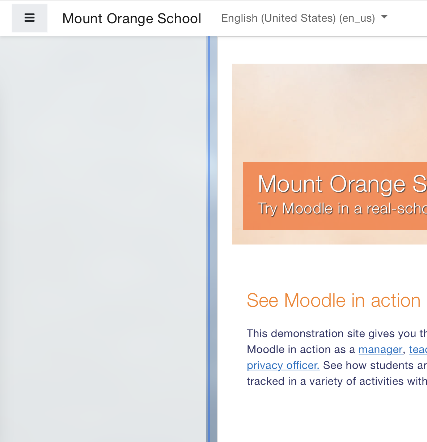The width and height of the screenshot is (427, 442).
Task: Open the English (United States) language dropdown
Action: click(304, 18)
